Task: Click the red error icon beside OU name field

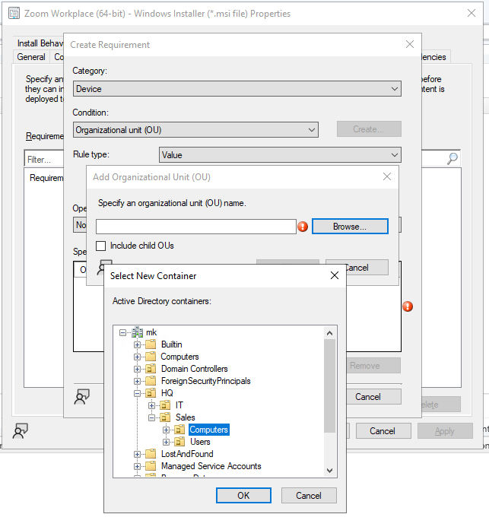Action: coord(303,227)
